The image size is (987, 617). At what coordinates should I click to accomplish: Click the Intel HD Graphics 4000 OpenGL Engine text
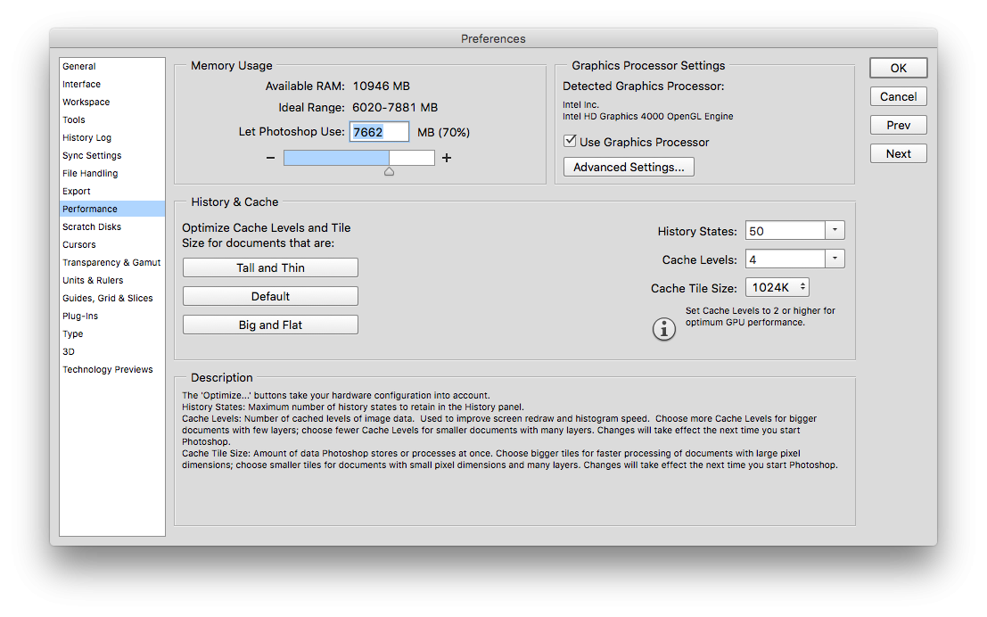pos(647,117)
